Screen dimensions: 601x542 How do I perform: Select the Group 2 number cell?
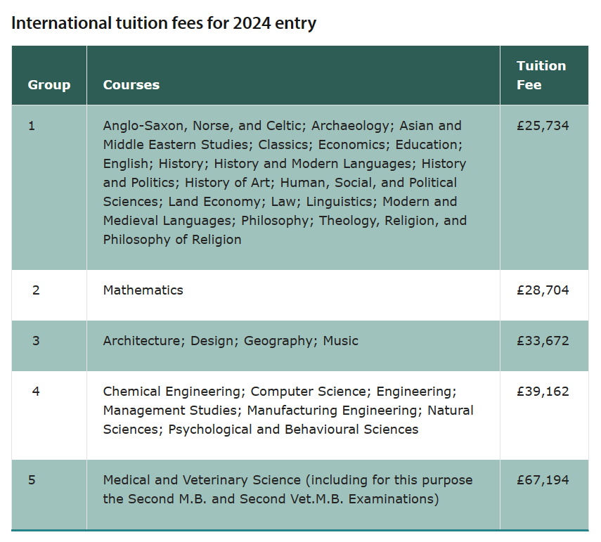(36, 290)
